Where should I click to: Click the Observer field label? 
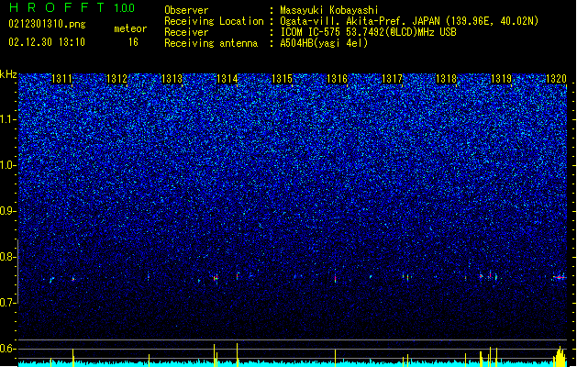pos(186,10)
